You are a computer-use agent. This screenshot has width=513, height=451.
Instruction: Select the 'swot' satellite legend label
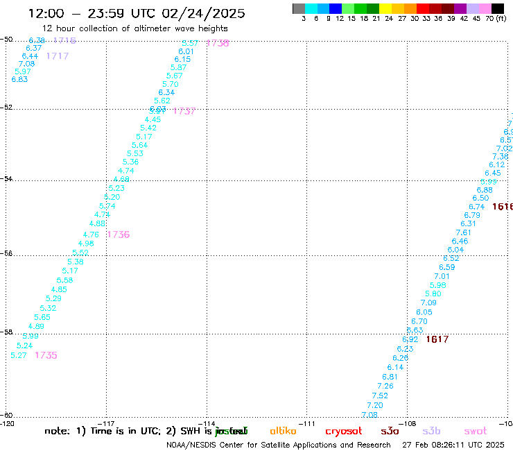click(476, 431)
